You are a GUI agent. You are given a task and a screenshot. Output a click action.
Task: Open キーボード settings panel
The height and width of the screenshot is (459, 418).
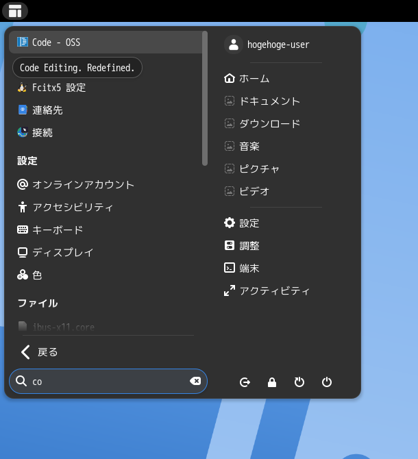tap(106, 229)
